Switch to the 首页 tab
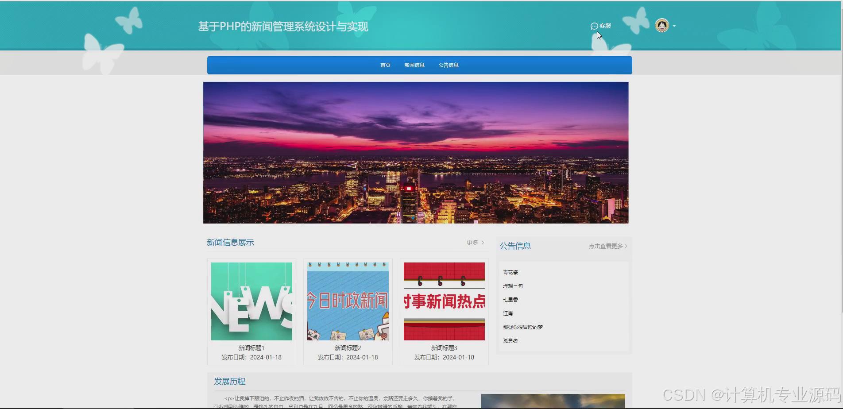Image resolution: width=843 pixels, height=409 pixels. [x=384, y=65]
